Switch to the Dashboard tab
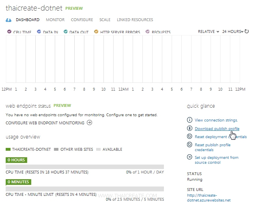 pyautogui.click(x=28, y=20)
